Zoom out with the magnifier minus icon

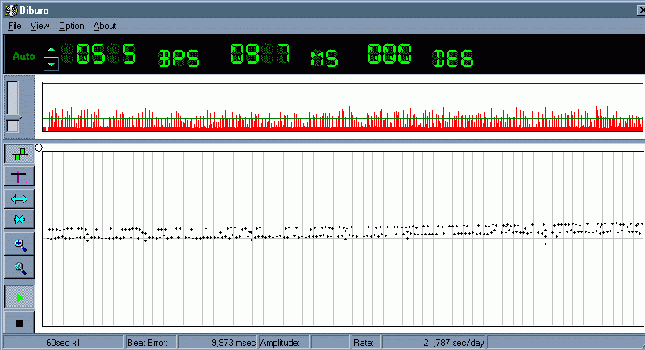click(19, 267)
